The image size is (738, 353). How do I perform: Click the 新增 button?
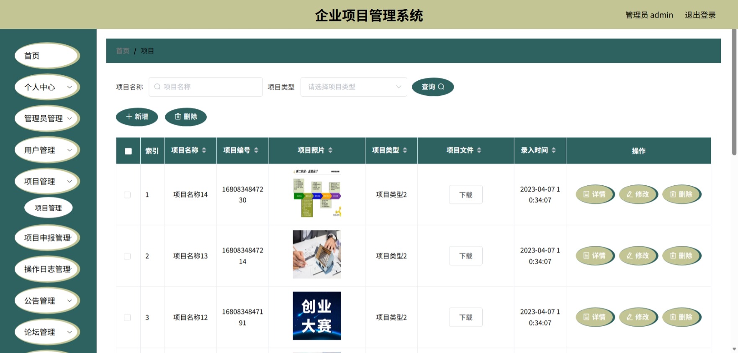[137, 117]
